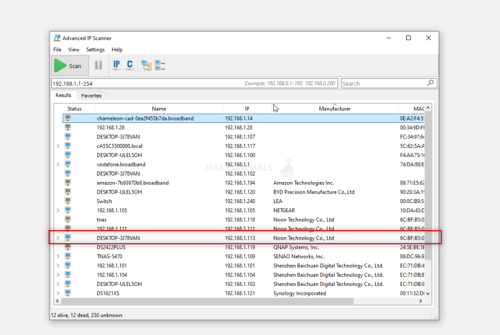Open the Settings menu
This screenshot has height=335, width=500.
point(95,50)
